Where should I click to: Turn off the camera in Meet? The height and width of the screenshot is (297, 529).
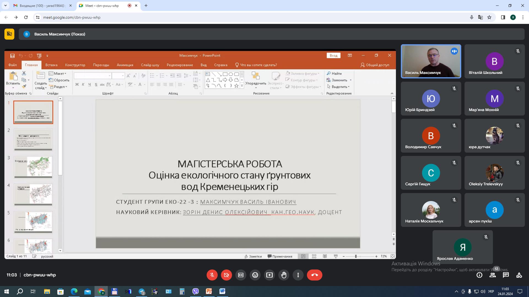pyautogui.click(x=226, y=275)
